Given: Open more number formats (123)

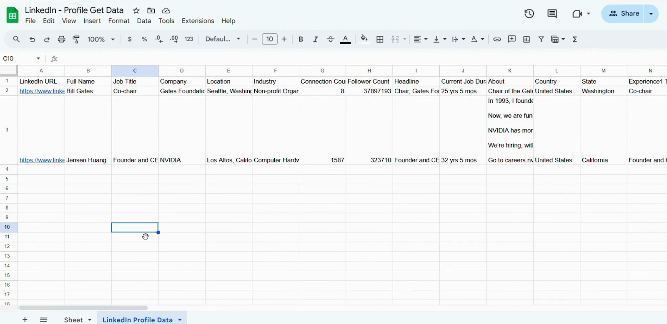Looking at the screenshot, I should (189, 39).
